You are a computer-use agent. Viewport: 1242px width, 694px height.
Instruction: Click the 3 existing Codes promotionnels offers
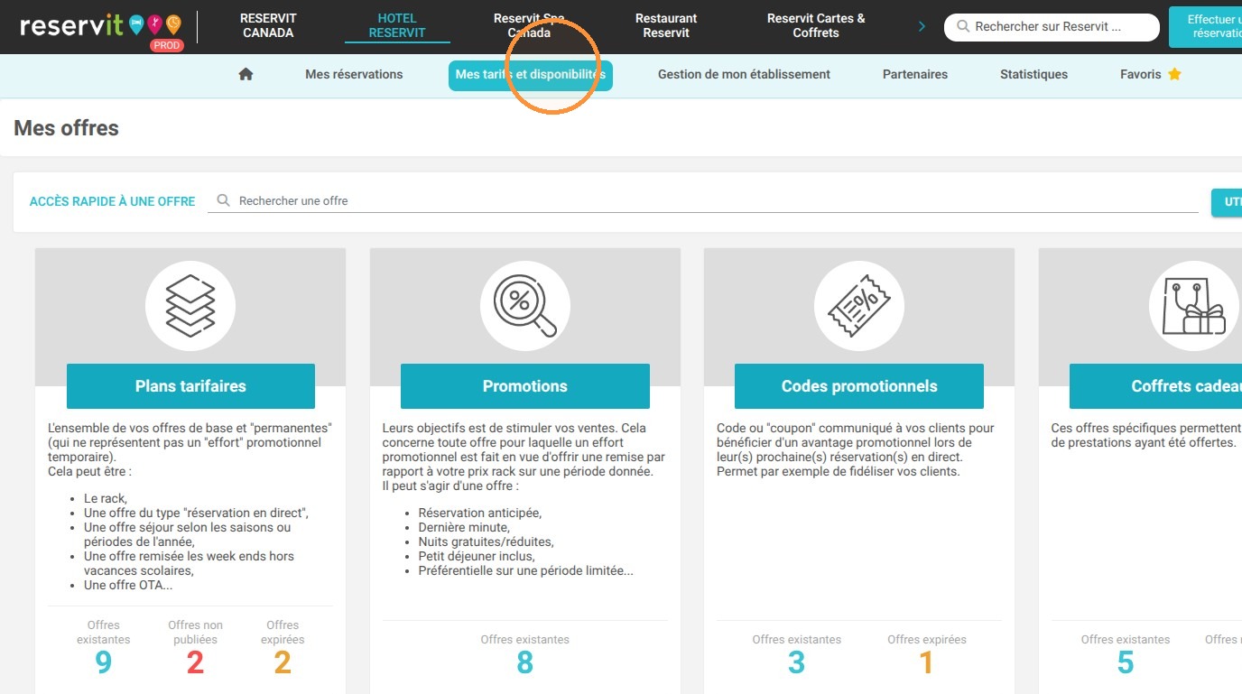click(x=796, y=663)
